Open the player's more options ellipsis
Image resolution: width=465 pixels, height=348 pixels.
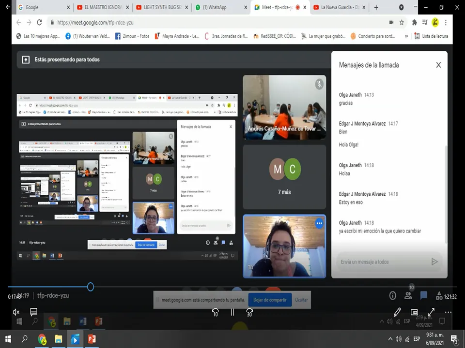448,312
